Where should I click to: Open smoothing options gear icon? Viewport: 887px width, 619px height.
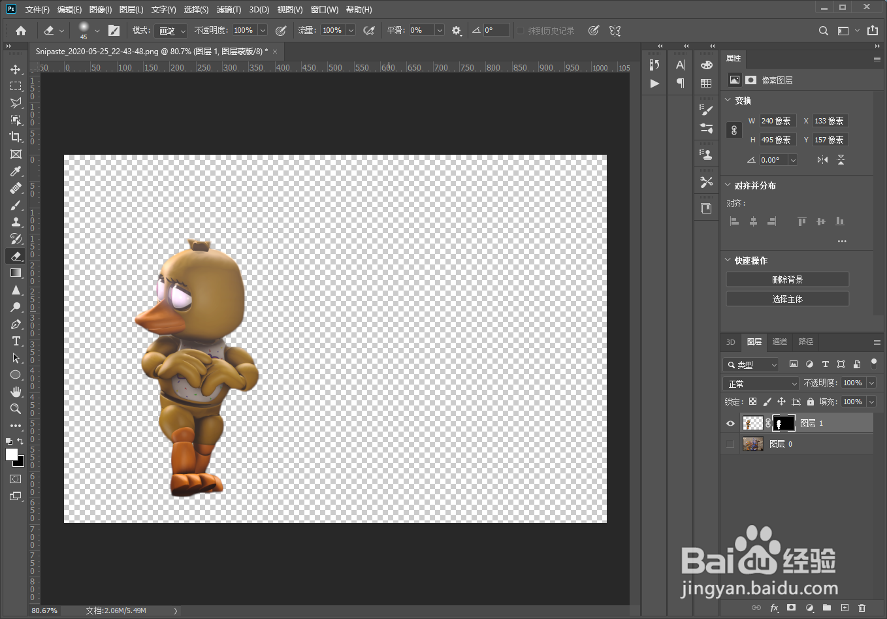(456, 31)
